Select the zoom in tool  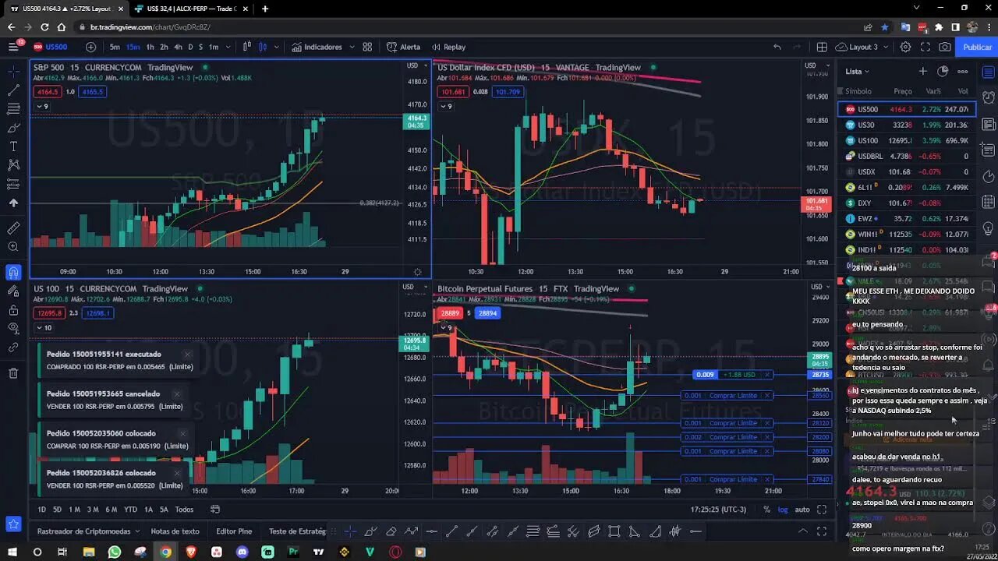point(13,247)
